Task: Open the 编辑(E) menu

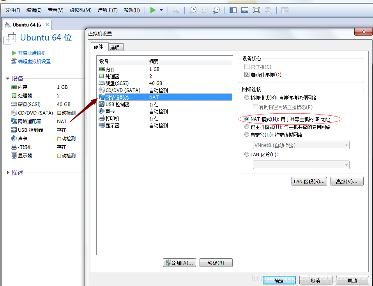Action: pyautogui.click(x=34, y=10)
